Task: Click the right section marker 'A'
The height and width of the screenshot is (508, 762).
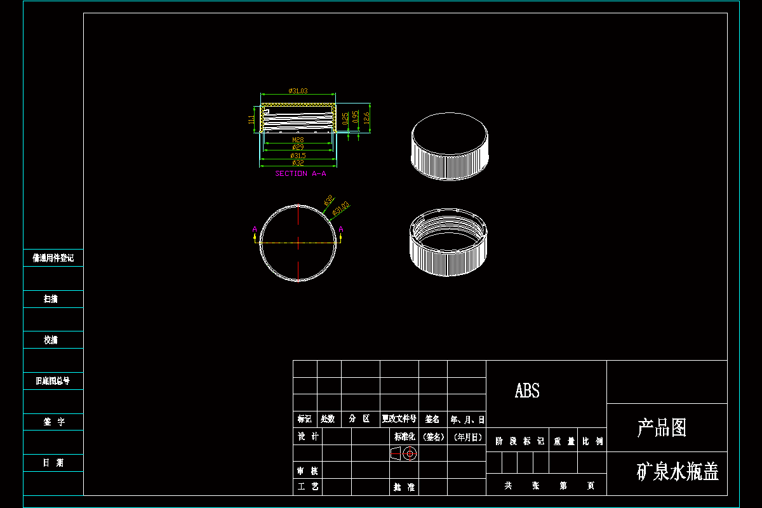Action: [x=341, y=229]
